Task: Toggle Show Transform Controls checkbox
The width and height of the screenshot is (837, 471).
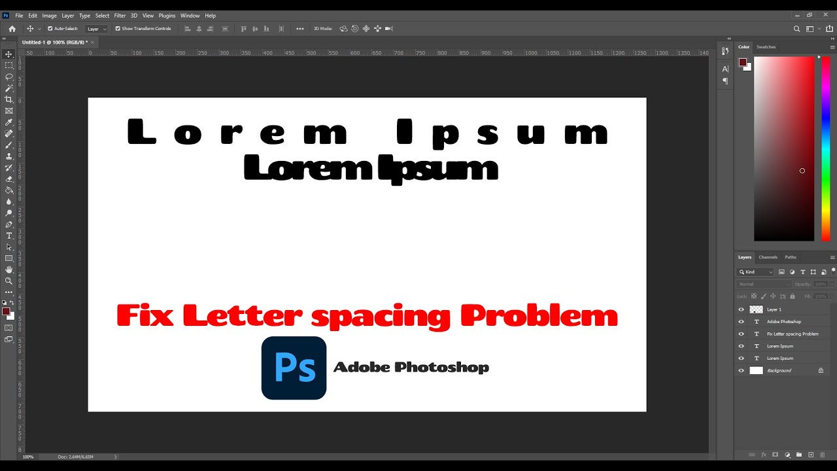Action: (118, 29)
